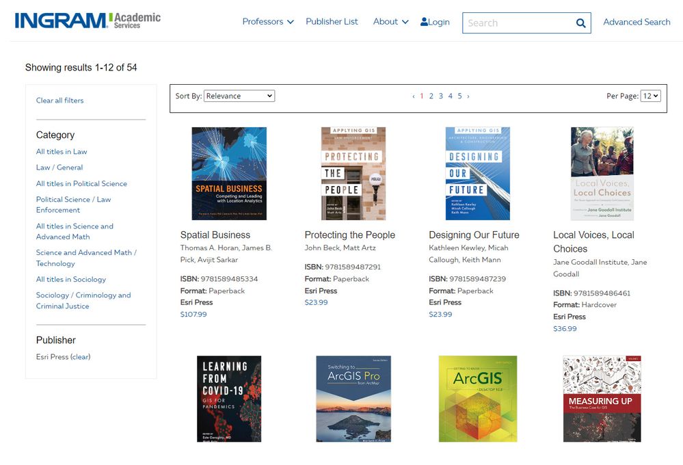This screenshot has width=683, height=465.
Task: Click the search magnifying glass icon
Action: tap(580, 23)
